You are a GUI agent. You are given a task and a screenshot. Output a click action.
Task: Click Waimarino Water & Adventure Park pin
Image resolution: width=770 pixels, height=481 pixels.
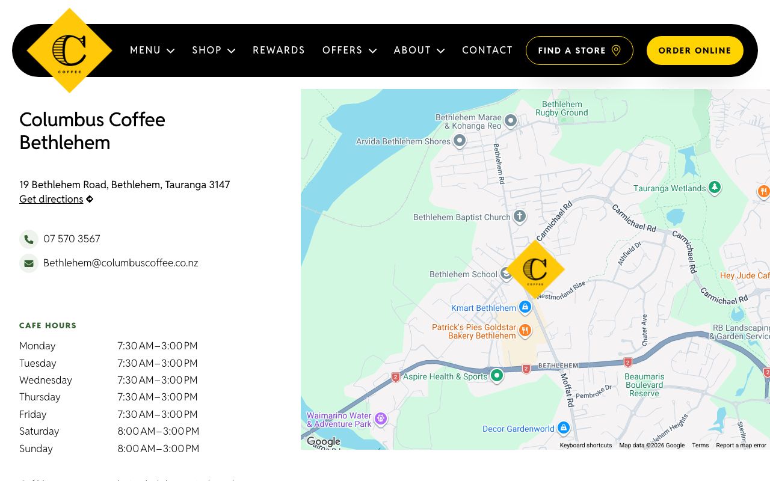(x=380, y=418)
